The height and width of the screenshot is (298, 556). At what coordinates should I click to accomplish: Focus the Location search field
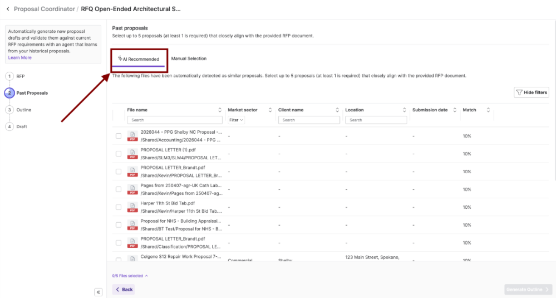[376, 120]
